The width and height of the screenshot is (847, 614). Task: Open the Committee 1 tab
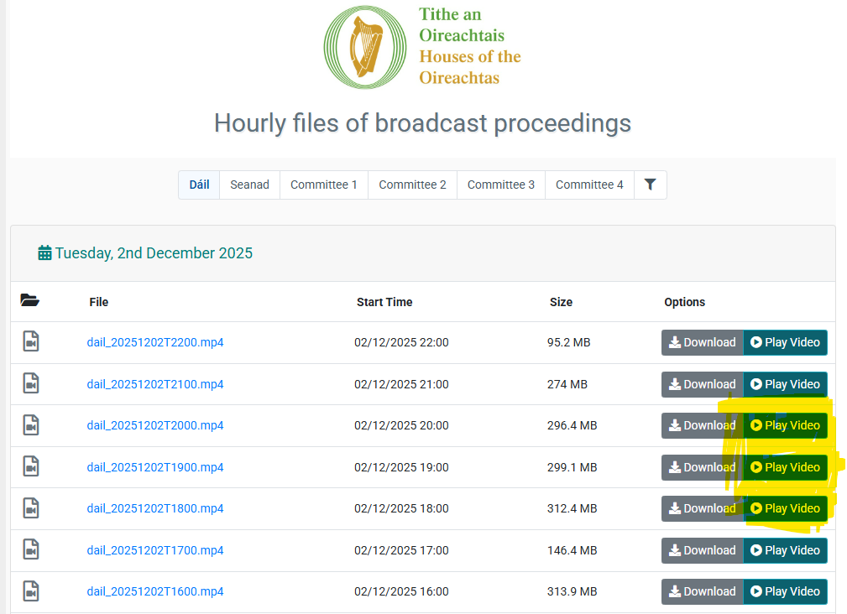pos(323,185)
